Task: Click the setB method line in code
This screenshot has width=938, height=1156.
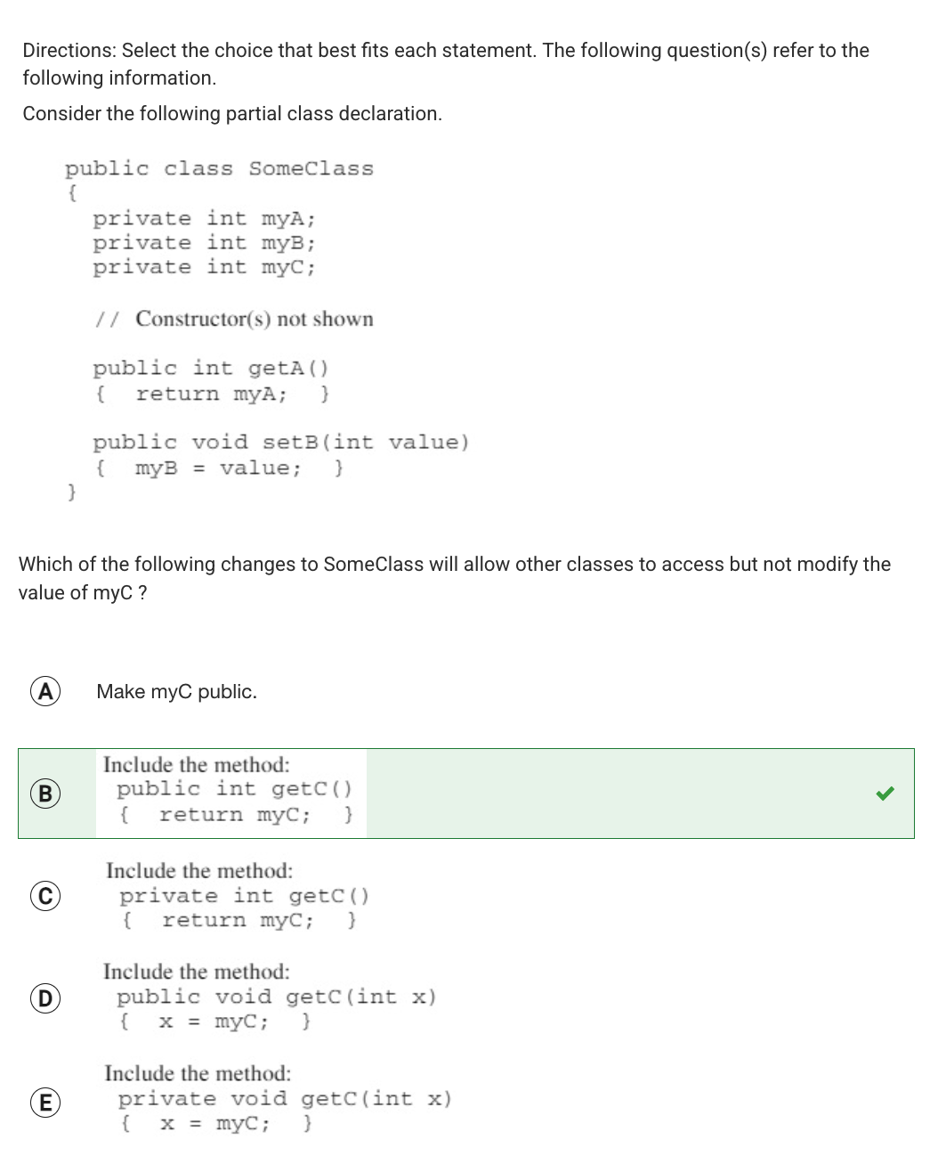Action: click(x=281, y=443)
